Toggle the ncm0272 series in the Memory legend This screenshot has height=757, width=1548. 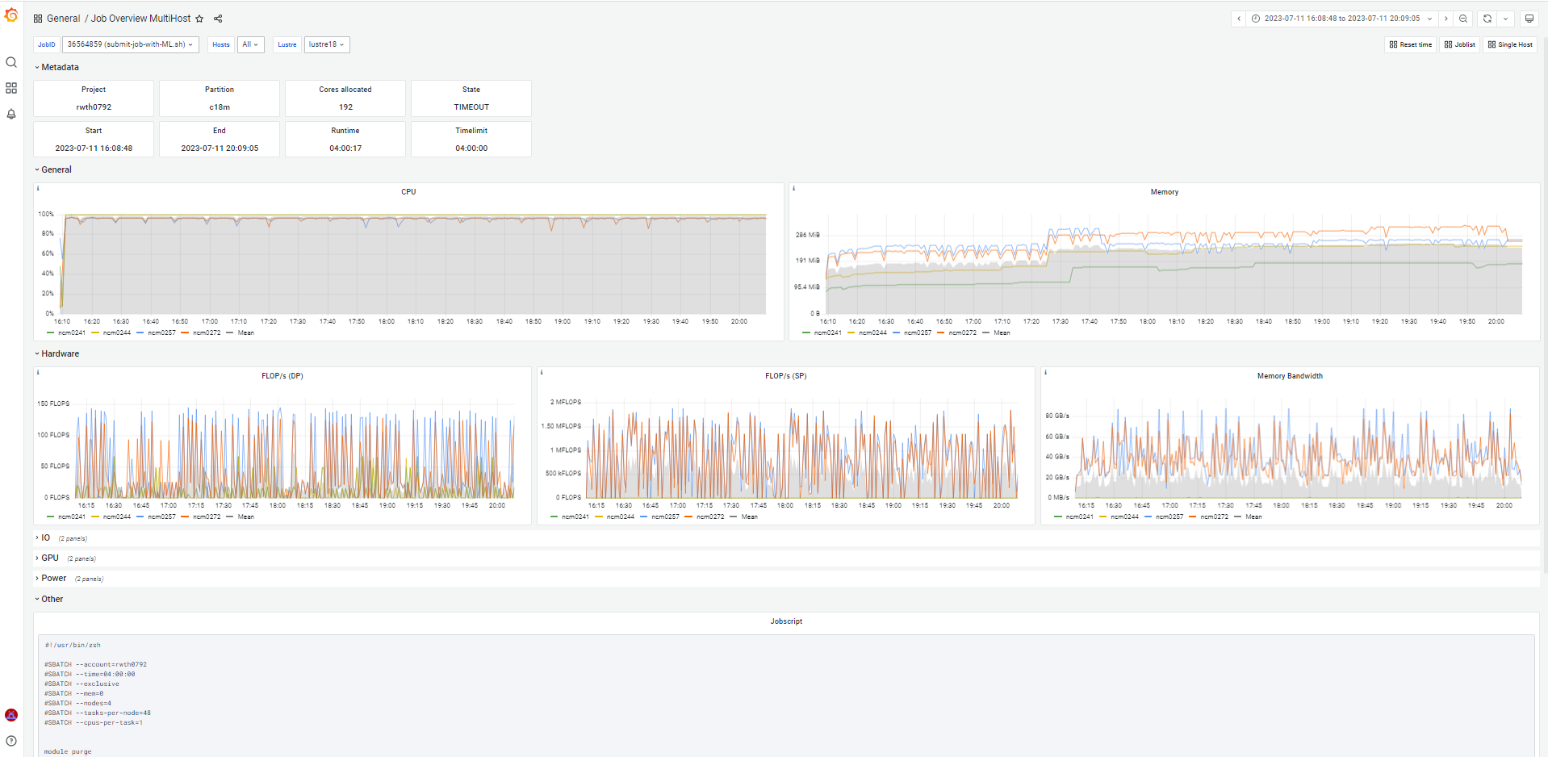(962, 332)
